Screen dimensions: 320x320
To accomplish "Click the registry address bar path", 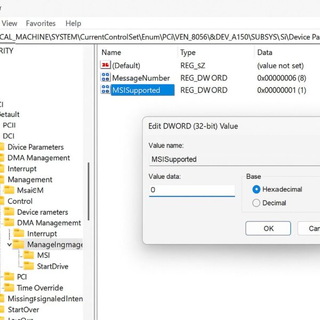I will [x=160, y=37].
